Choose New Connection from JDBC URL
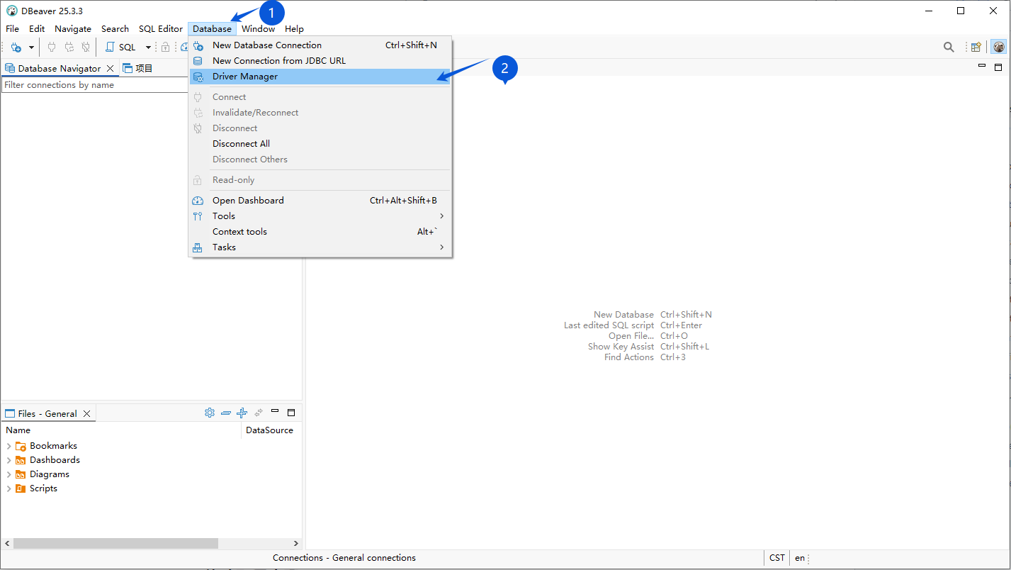1011x570 pixels. [320, 61]
